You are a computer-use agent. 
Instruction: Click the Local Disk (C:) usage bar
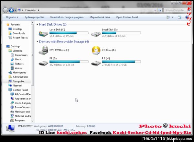click(x=69, y=33)
